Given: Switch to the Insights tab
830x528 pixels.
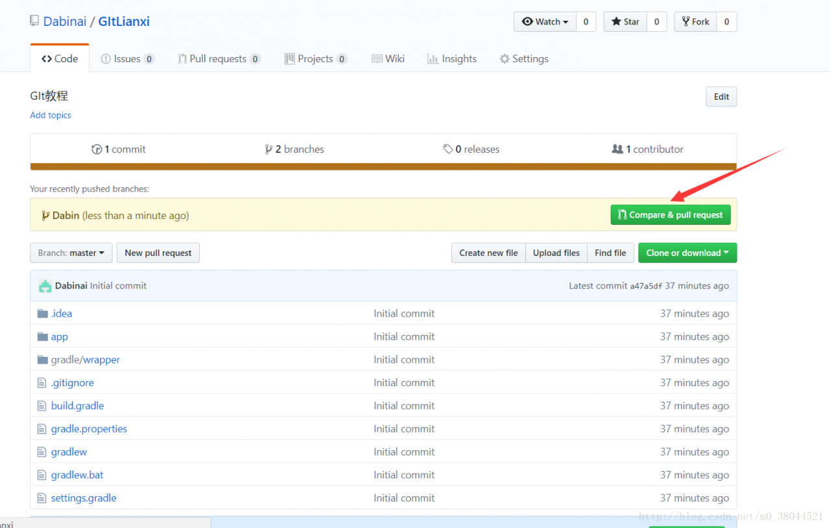Looking at the screenshot, I should (452, 59).
